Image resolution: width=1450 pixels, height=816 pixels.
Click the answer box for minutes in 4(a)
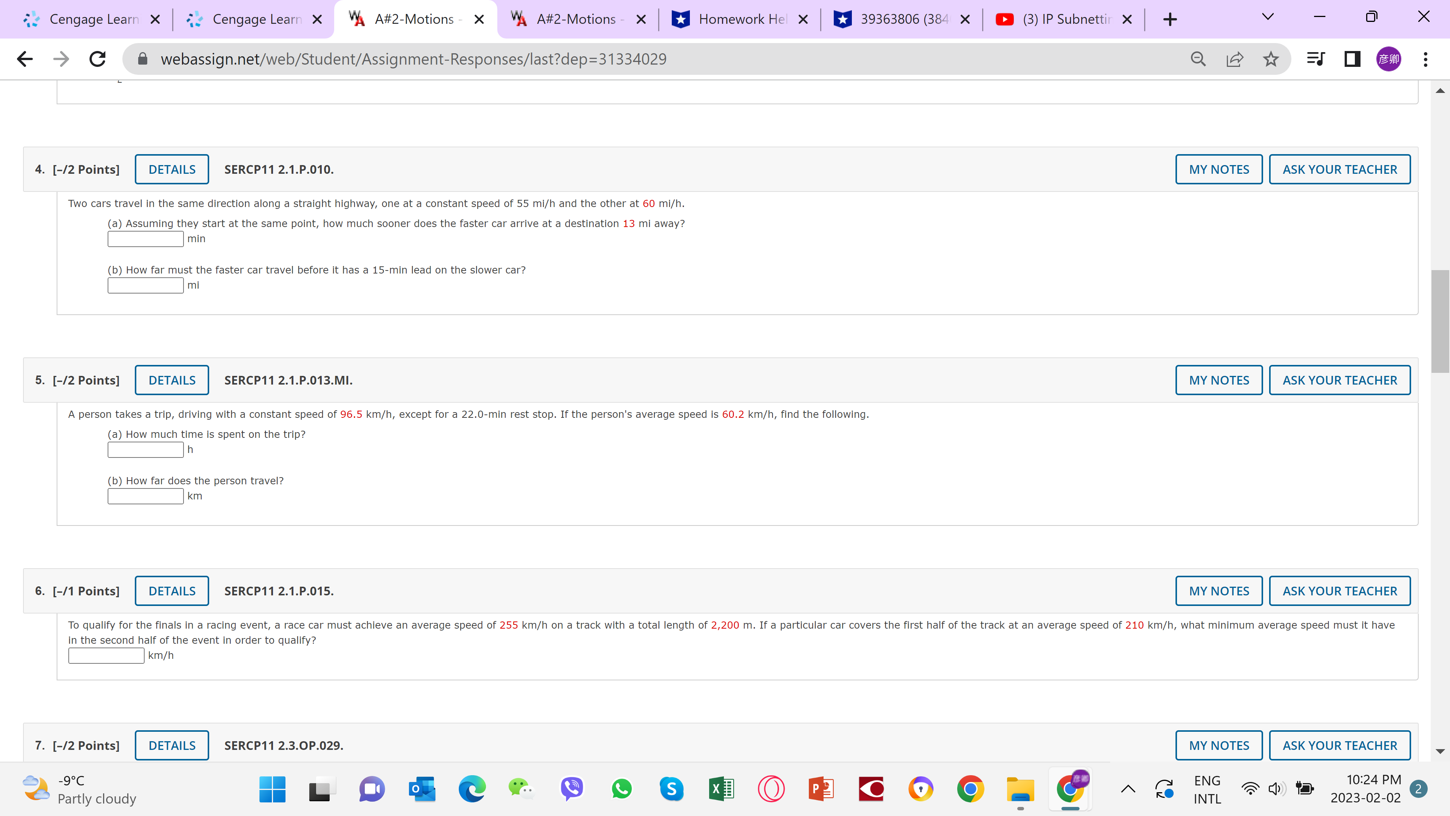coord(145,239)
